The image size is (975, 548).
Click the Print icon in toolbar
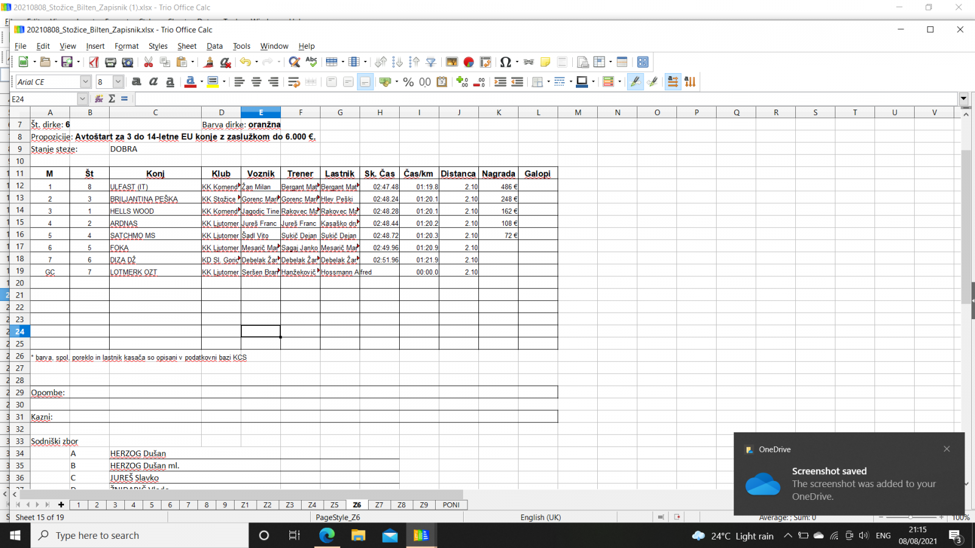coord(110,62)
